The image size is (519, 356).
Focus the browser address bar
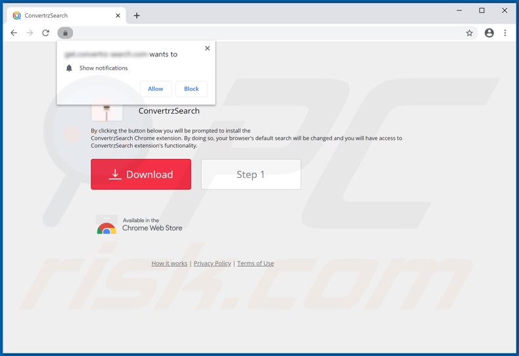coord(268,33)
